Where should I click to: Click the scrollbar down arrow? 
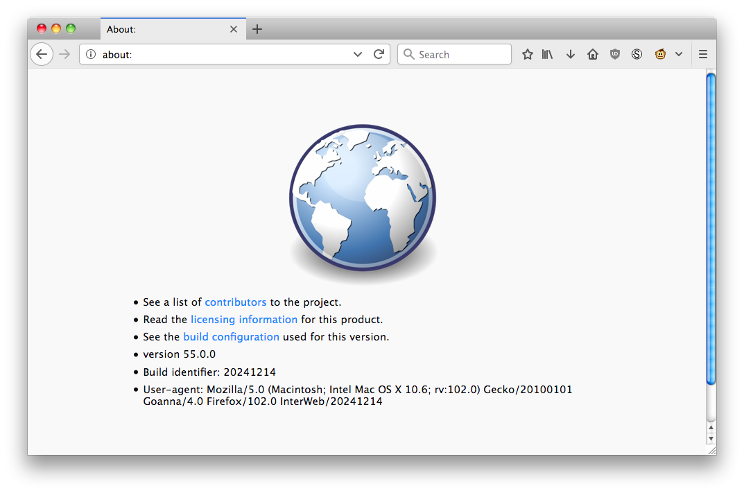click(711, 439)
